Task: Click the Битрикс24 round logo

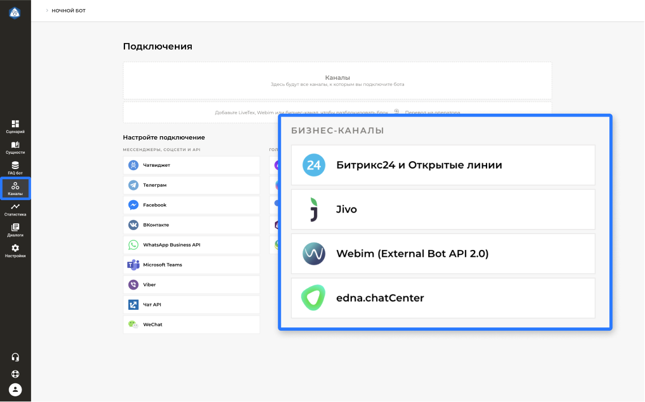Action: [x=314, y=165]
